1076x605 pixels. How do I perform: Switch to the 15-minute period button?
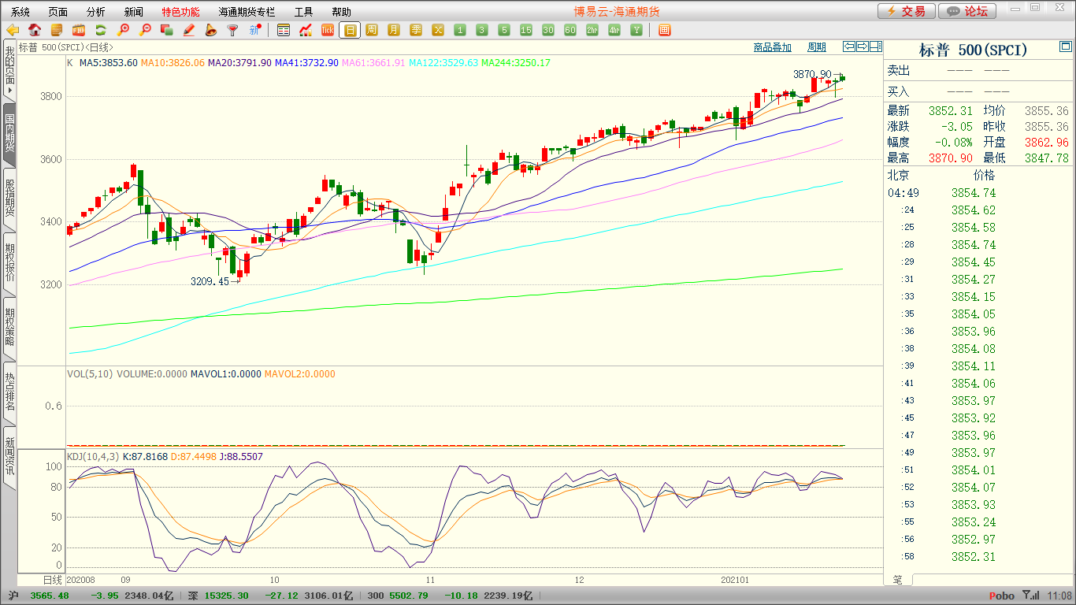tap(526, 30)
